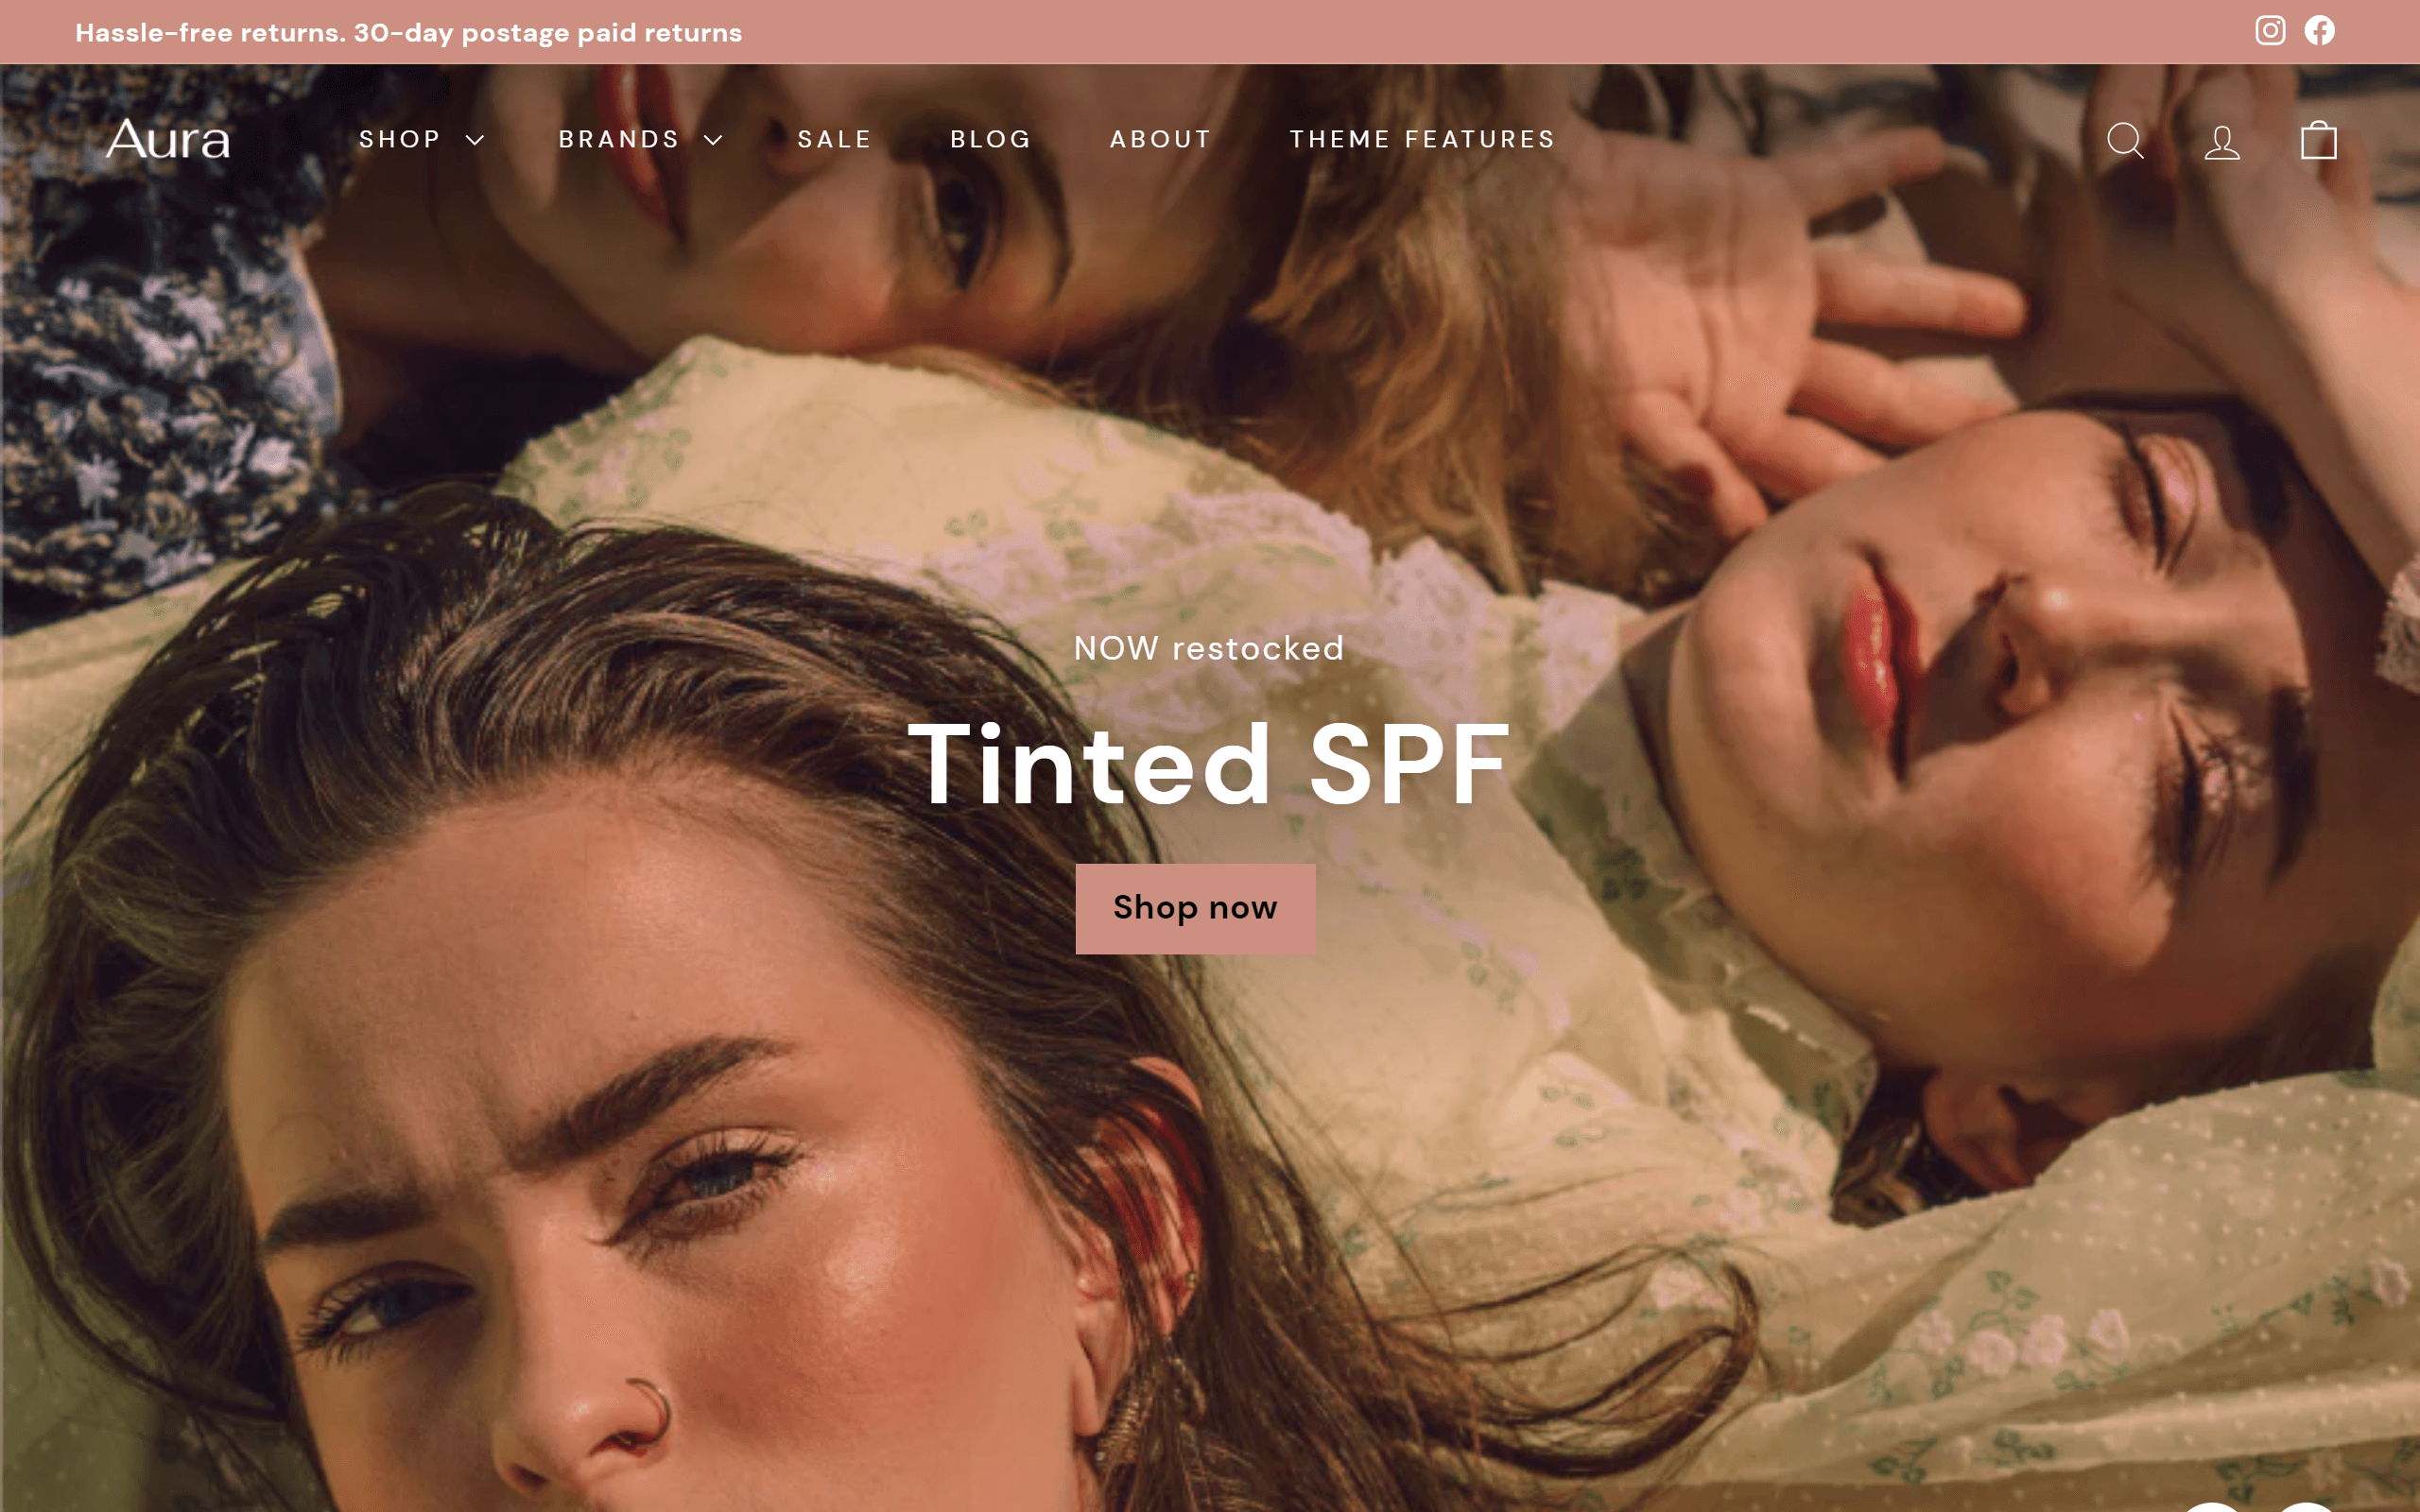Visit the BLOG link
The image size is (2420, 1512).
[991, 139]
